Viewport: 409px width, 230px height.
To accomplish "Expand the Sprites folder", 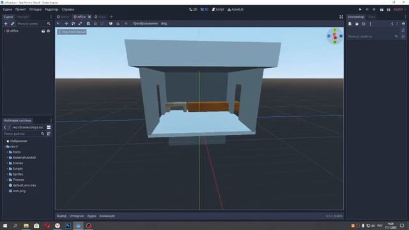I will click(7, 174).
